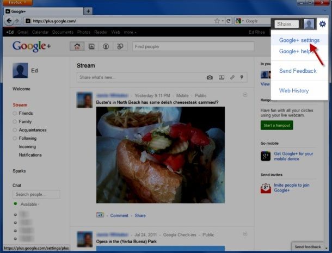Open the Photos icon in Google+ toolbar
The width and height of the screenshot is (332, 253).
pos(91,46)
